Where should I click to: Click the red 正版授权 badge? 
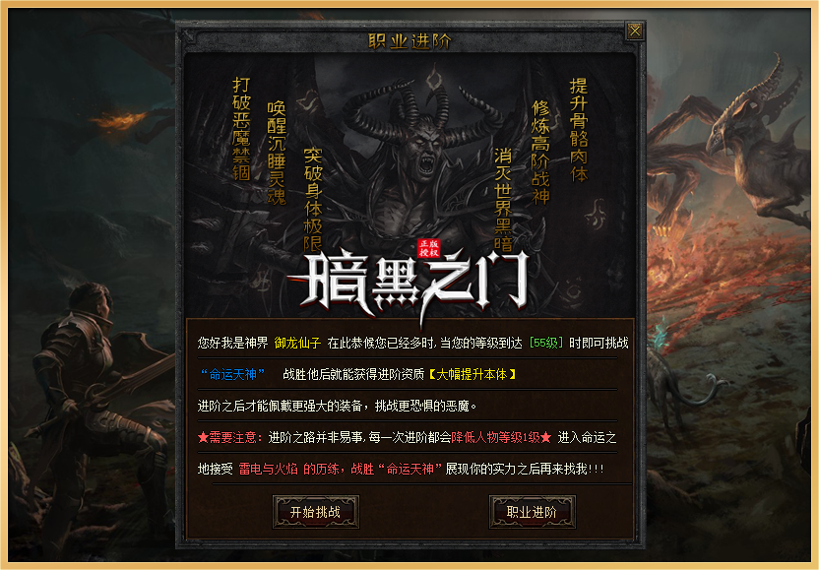pos(428,248)
